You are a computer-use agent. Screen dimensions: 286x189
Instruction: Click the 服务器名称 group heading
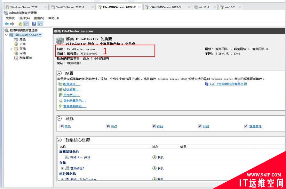tap(68, 174)
